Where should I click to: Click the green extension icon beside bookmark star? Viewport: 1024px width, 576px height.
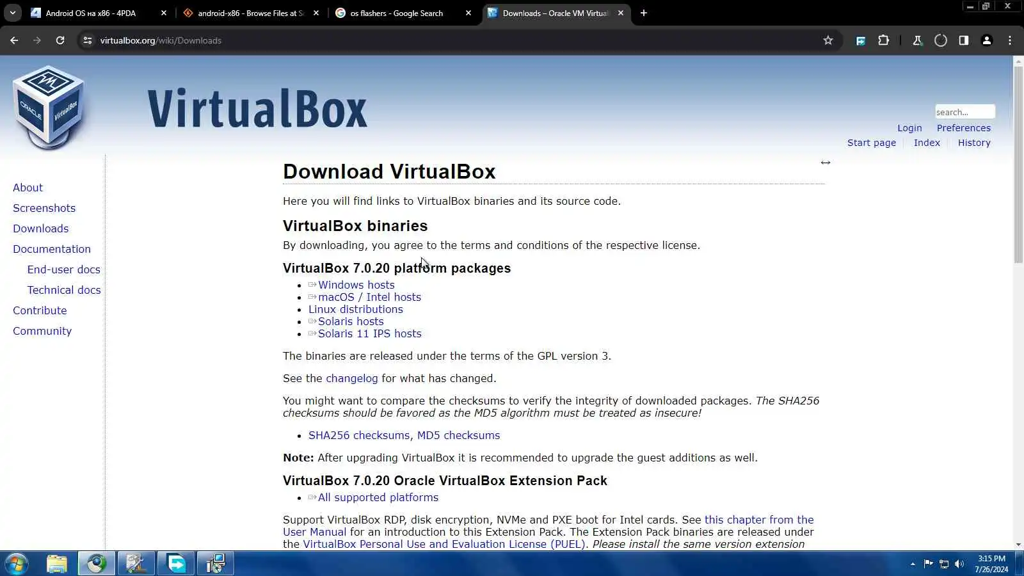click(x=861, y=40)
